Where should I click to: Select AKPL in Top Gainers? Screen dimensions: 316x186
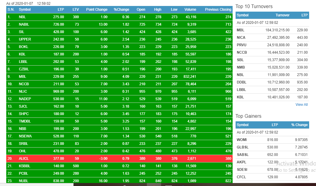(241, 162)
